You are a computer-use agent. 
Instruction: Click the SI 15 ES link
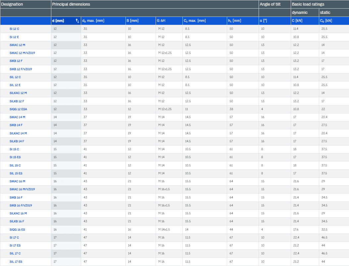pyautogui.click(x=16, y=157)
